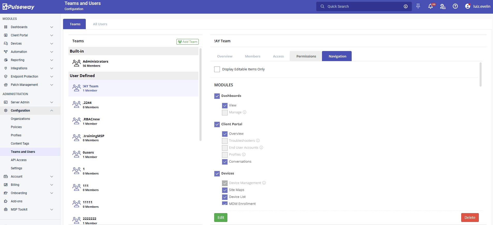Click the green Edit button
This screenshot has height=225, width=493.
(x=221, y=218)
